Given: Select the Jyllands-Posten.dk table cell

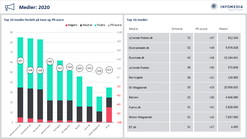Looking at the screenshot, I should pos(148,38).
